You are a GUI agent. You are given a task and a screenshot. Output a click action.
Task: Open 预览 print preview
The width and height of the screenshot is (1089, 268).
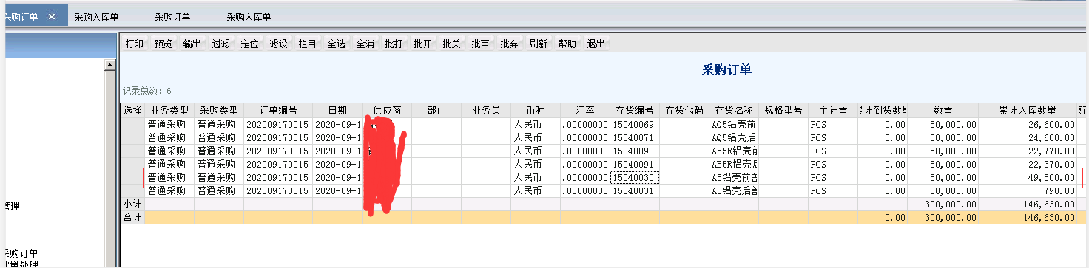[x=163, y=44]
